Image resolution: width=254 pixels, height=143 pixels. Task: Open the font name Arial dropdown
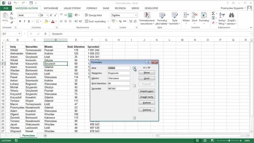38,15
